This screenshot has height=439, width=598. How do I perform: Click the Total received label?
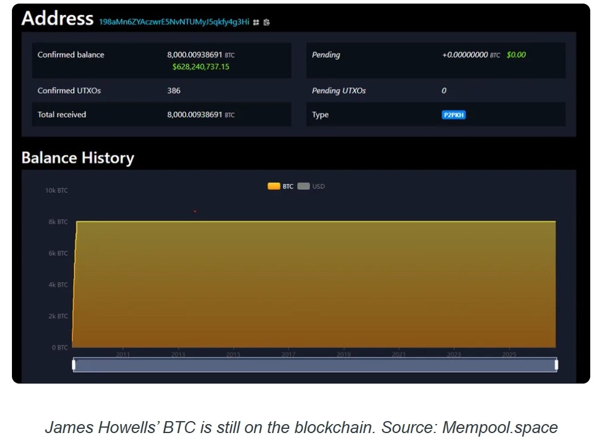click(x=62, y=115)
